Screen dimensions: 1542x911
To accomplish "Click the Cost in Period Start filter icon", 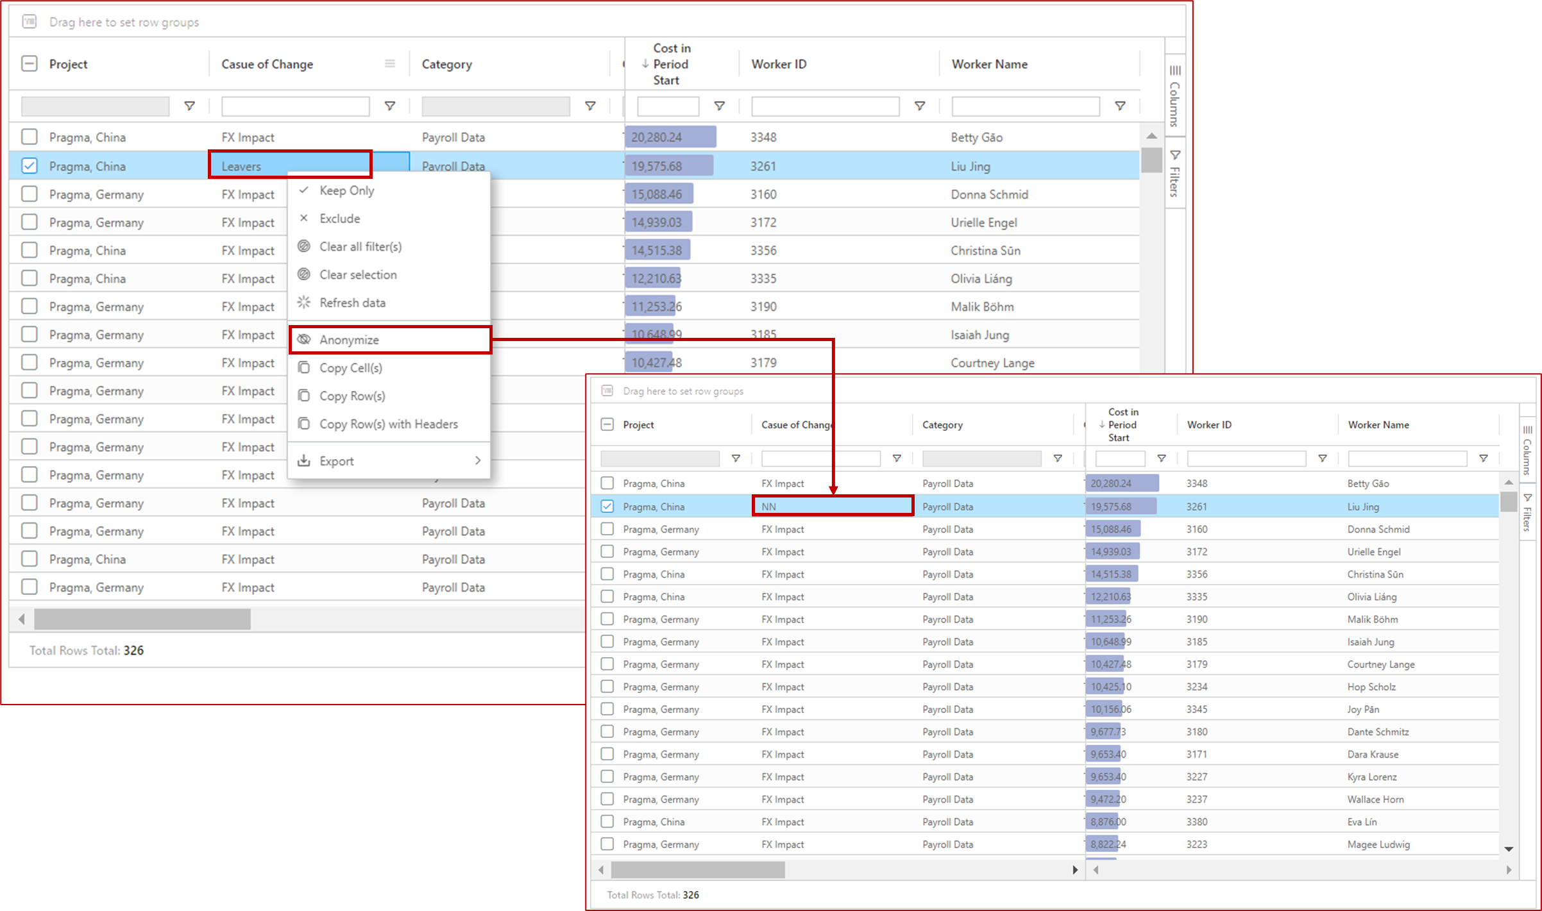I will click(720, 106).
